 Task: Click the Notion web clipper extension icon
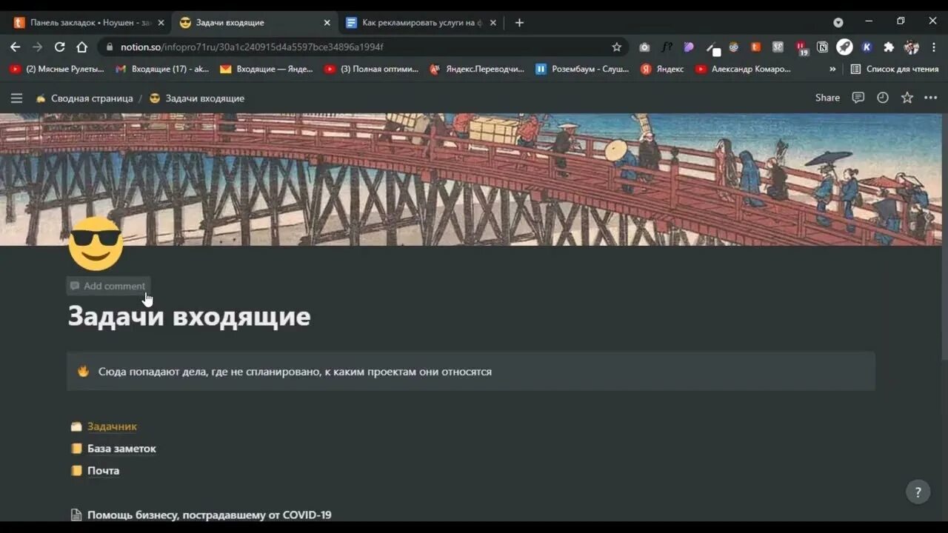coord(822,47)
